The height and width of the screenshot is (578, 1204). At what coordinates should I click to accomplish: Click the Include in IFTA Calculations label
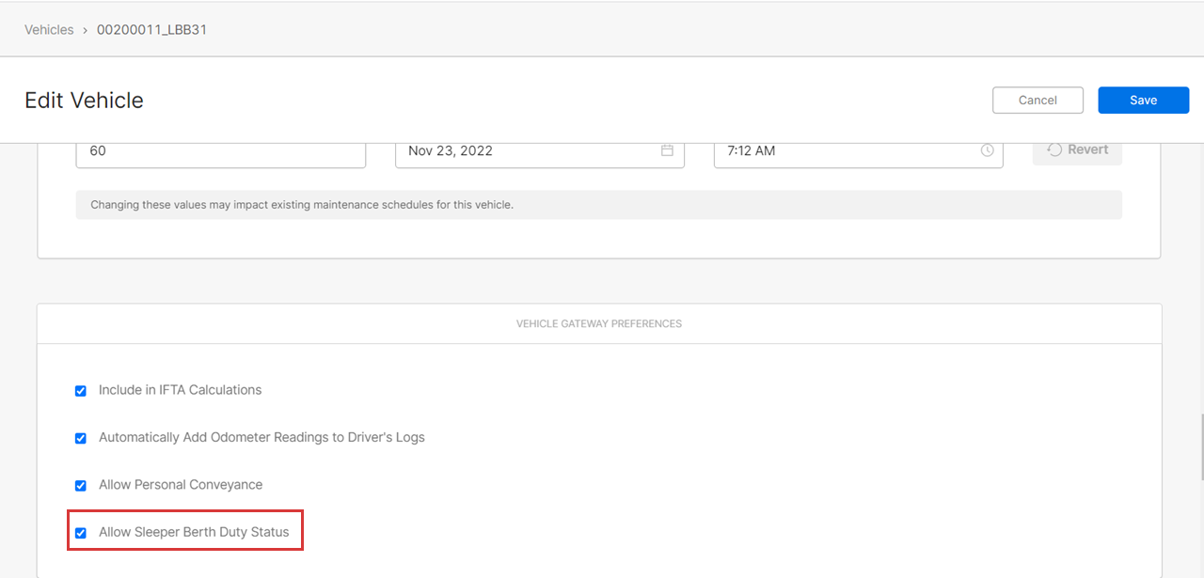pos(181,390)
